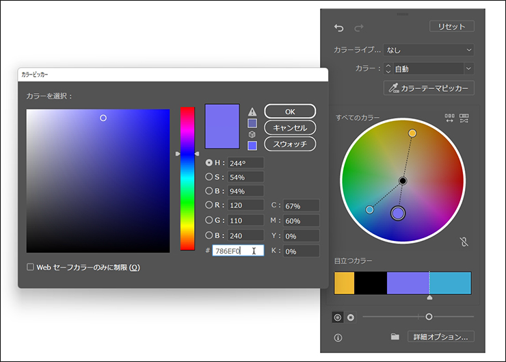
Task: Click the unlink harmony colors icon
Action: 464,242
